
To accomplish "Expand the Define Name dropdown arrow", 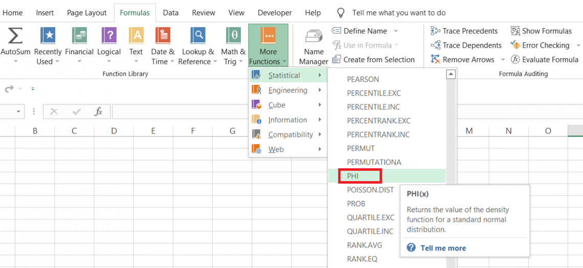I will pos(396,31).
